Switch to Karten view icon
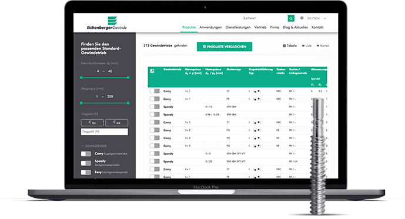The image size is (405, 219). click(318, 46)
